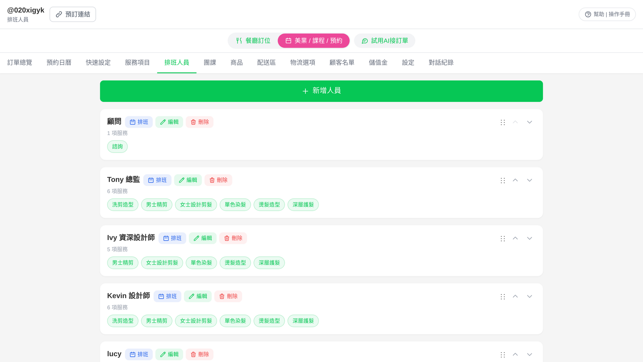Open 對話紀錄 tab
Image resolution: width=643 pixels, height=362 pixels.
coord(441,63)
